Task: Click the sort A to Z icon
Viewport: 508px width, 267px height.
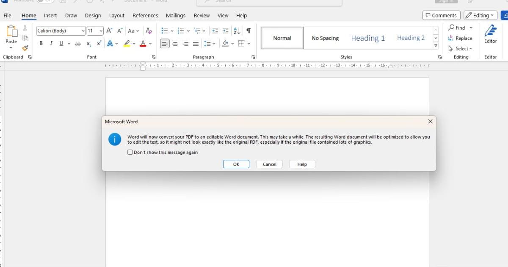Action: tap(237, 31)
